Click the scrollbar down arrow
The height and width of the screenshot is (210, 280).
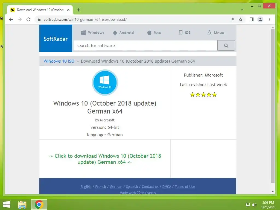point(273,192)
